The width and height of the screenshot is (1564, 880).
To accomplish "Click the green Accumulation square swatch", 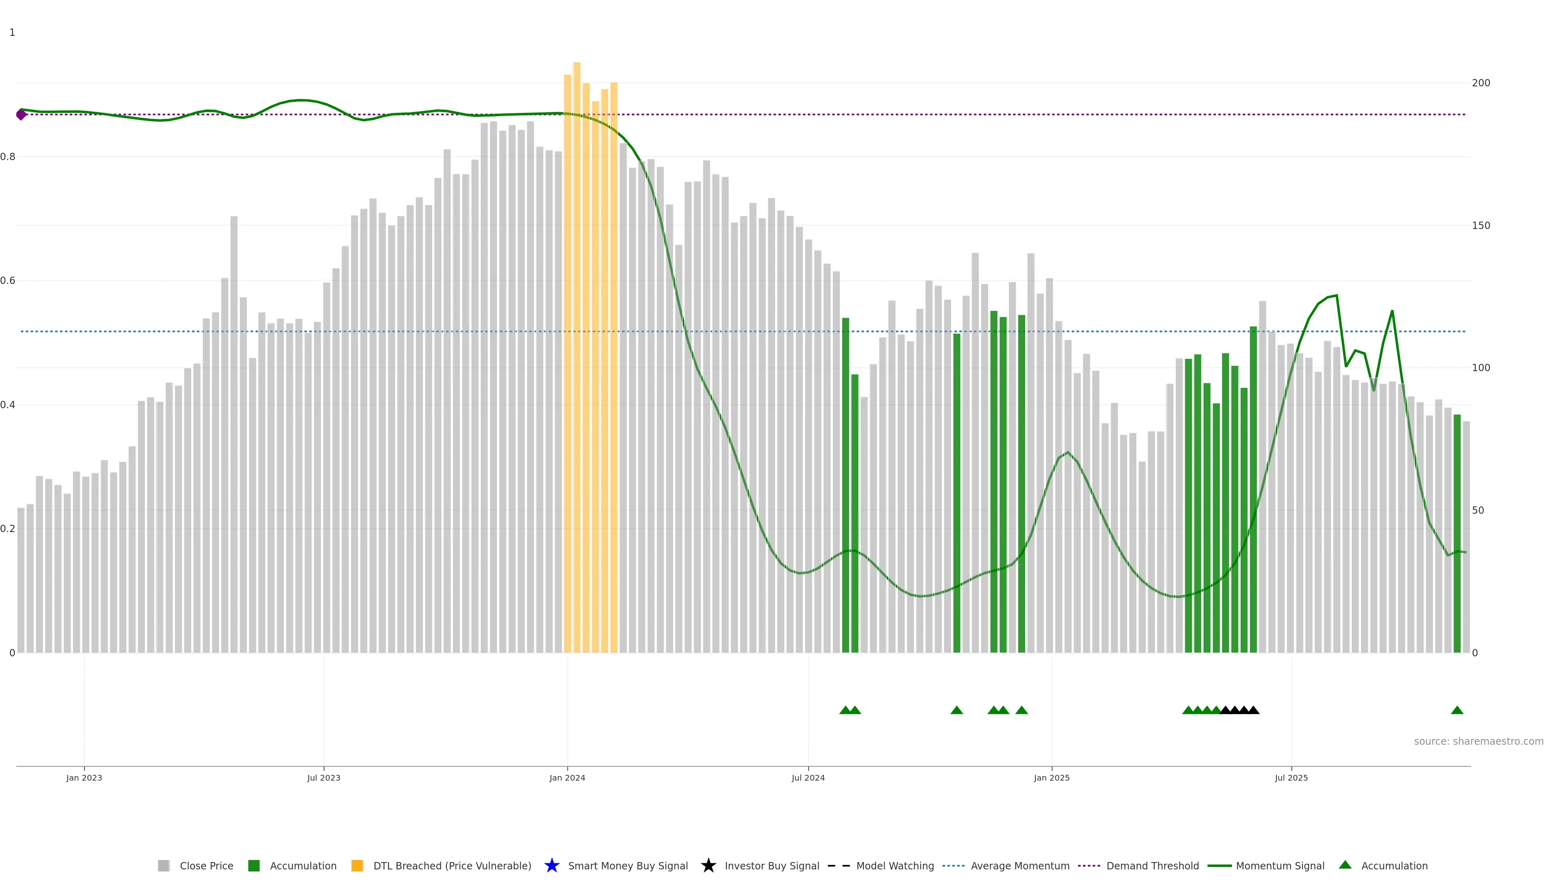I will pyautogui.click(x=254, y=865).
